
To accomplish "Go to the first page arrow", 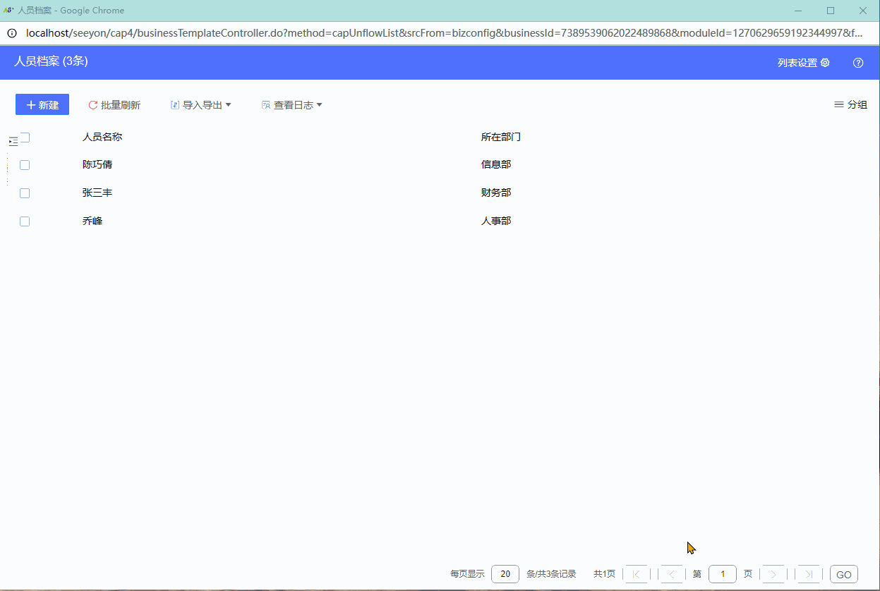I will coord(636,574).
